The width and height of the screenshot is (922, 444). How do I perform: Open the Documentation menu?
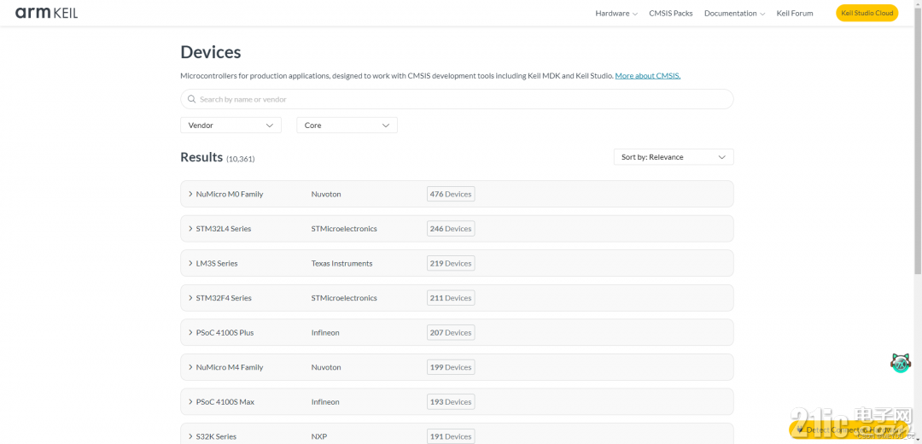pos(734,13)
